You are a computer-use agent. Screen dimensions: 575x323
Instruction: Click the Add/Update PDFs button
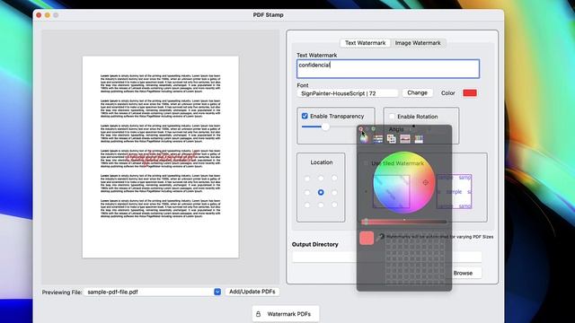click(x=252, y=292)
